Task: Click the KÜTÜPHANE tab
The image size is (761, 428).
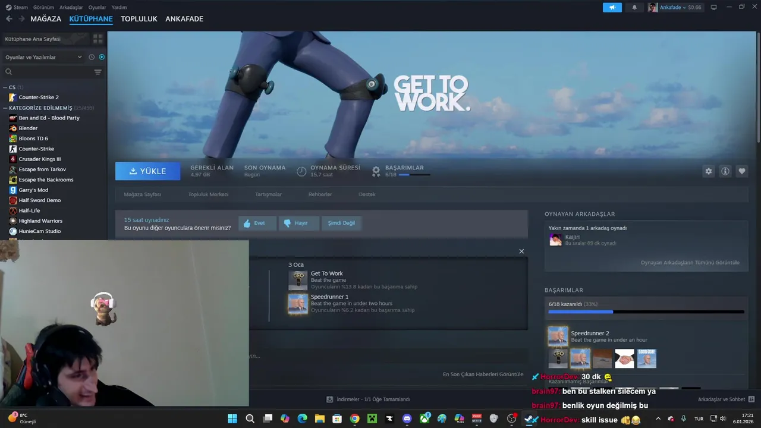Action: pos(91,19)
